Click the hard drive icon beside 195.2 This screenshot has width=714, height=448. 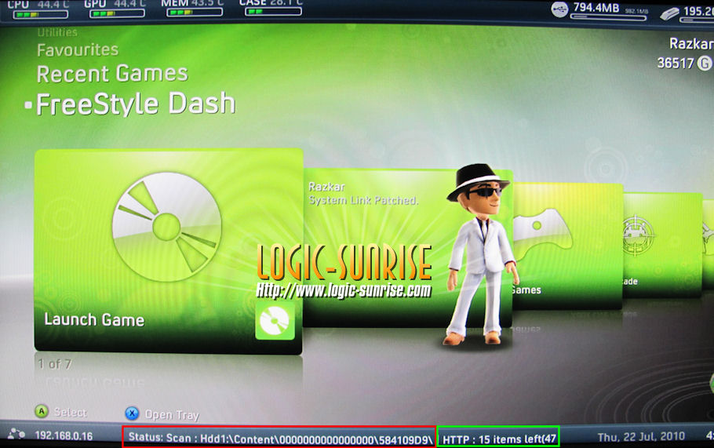coord(669,14)
